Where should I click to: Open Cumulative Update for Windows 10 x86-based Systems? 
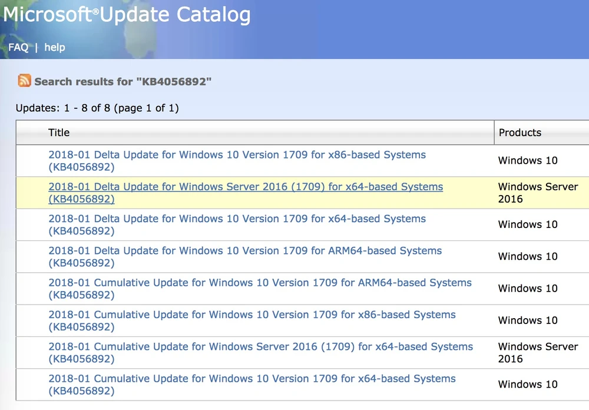(x=252, y=314)
